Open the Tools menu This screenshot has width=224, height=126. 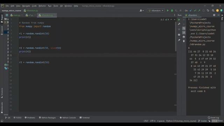click(56, 6)
